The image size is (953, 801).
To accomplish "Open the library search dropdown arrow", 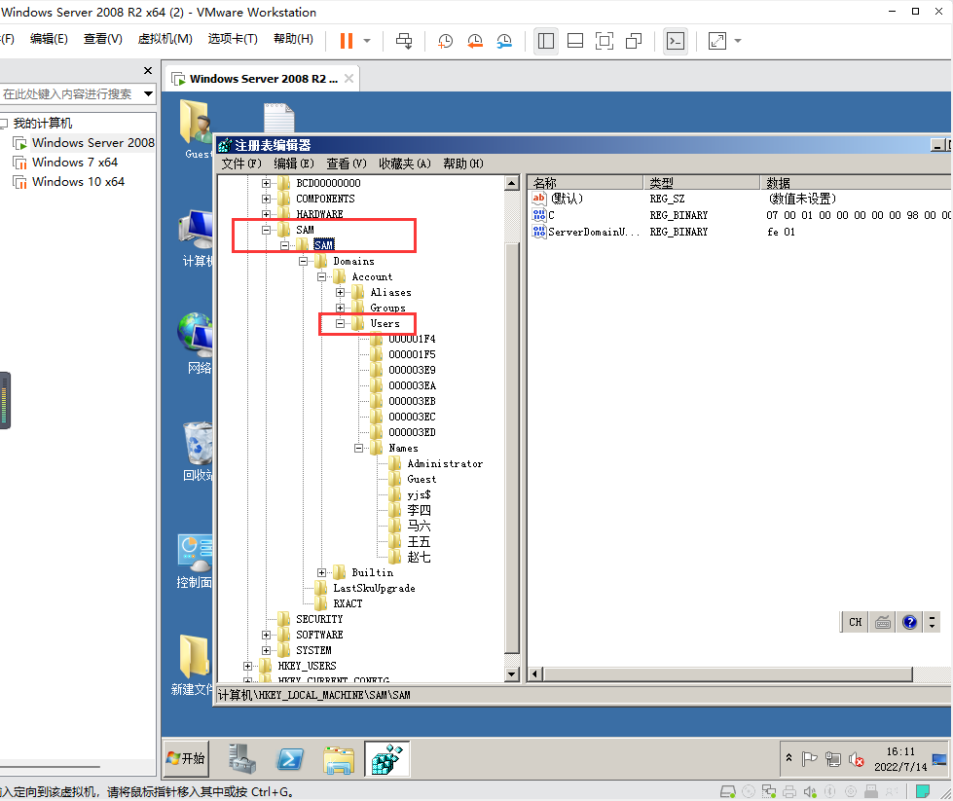I will coord(148,93).
